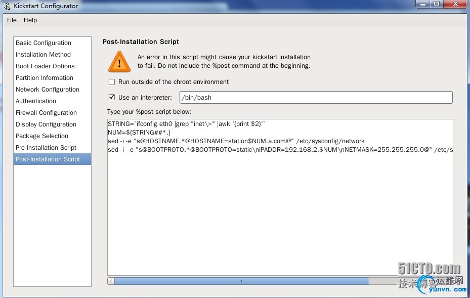Enable Run outside of the chroot environment
Screen dimensions: 470x298
pyautogui.click(x=112, y=82)
